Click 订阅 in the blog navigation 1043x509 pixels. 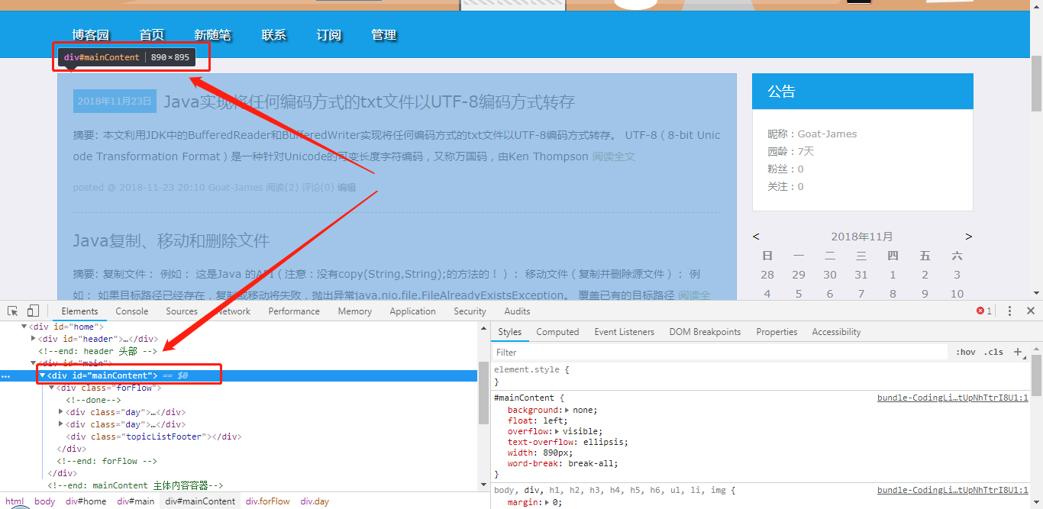pyautogui.click(x=329, y=35)
